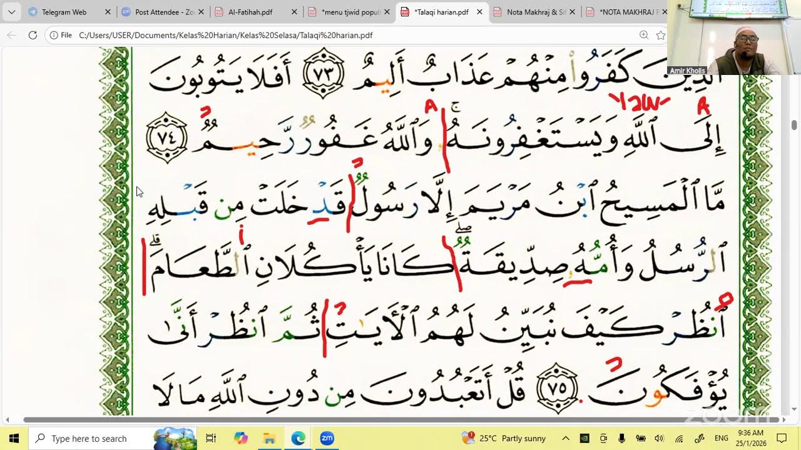Close the Nota Makhraj & Sifat tab

[573, 12]
